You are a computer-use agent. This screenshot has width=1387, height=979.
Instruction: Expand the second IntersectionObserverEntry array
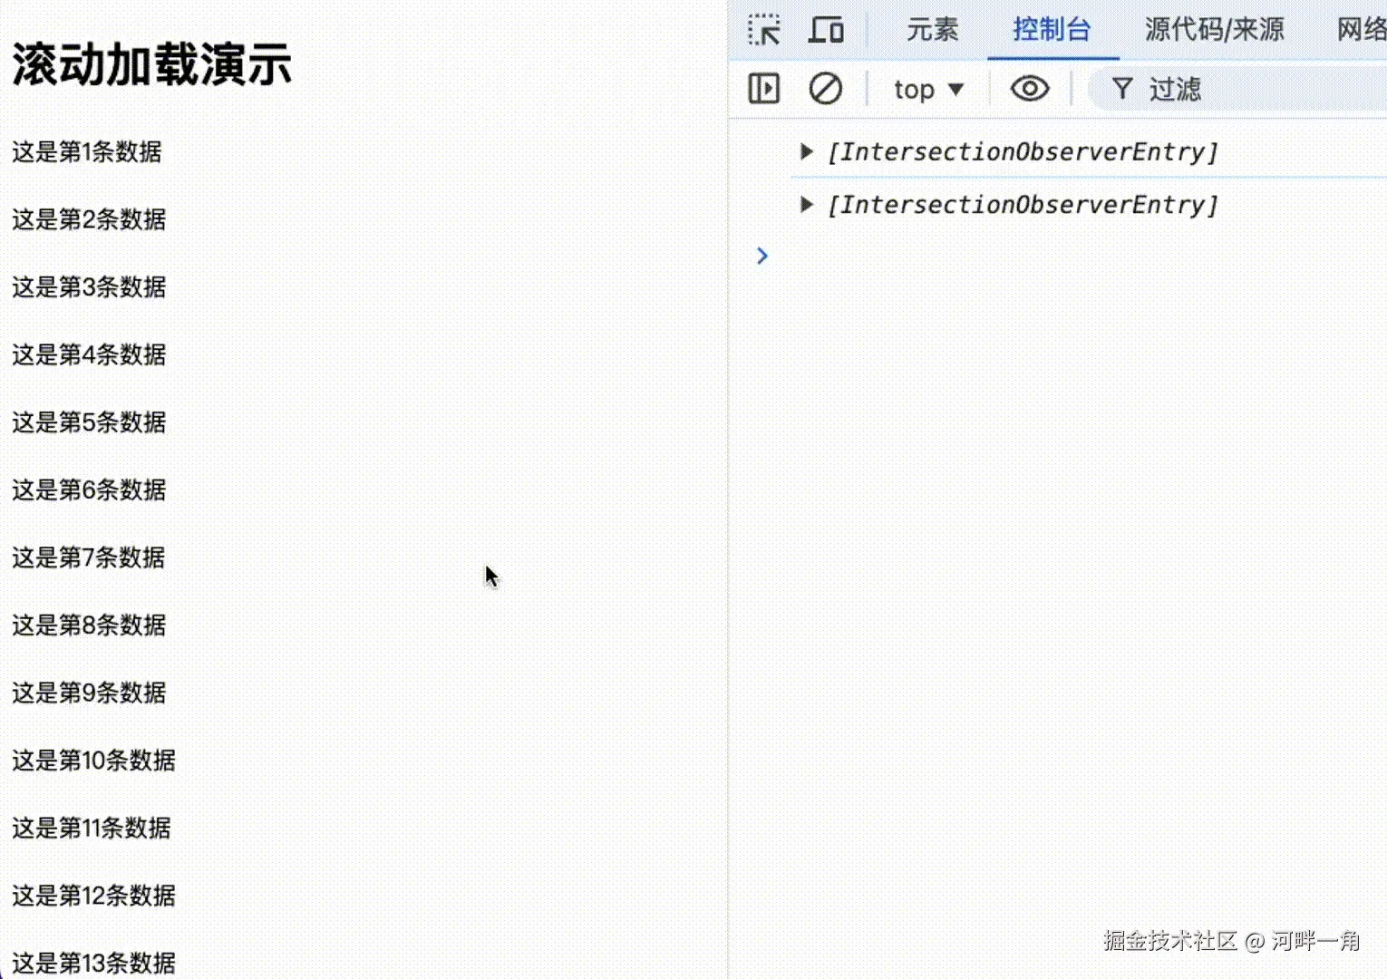click(x=807, y=204)
